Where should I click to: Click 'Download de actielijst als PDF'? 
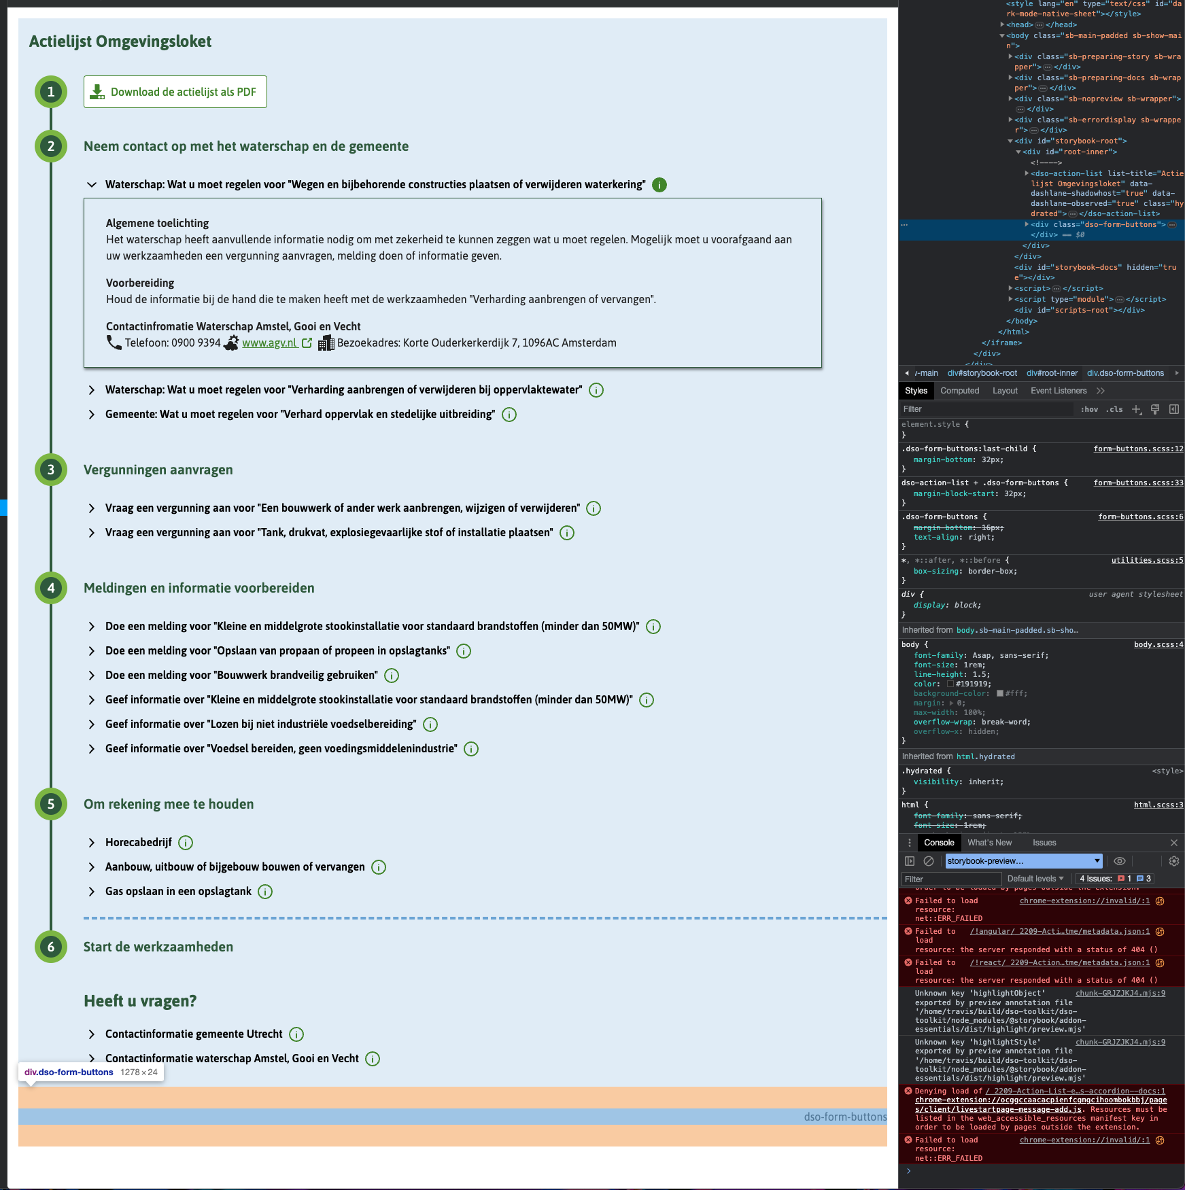tap(175, 92)
